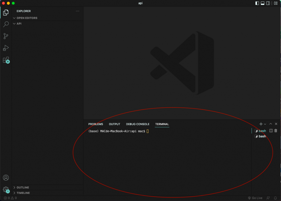Click the Explorer more actions ellipsis
The width and height of the screenshot is (281, 201).
click(77, 11)
